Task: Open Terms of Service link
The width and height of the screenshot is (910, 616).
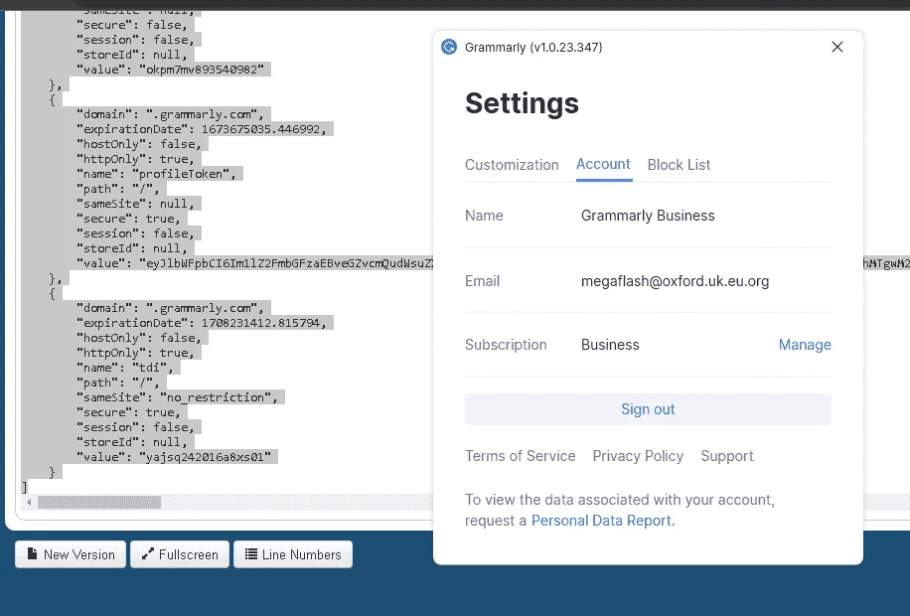Action: [520, 456]
